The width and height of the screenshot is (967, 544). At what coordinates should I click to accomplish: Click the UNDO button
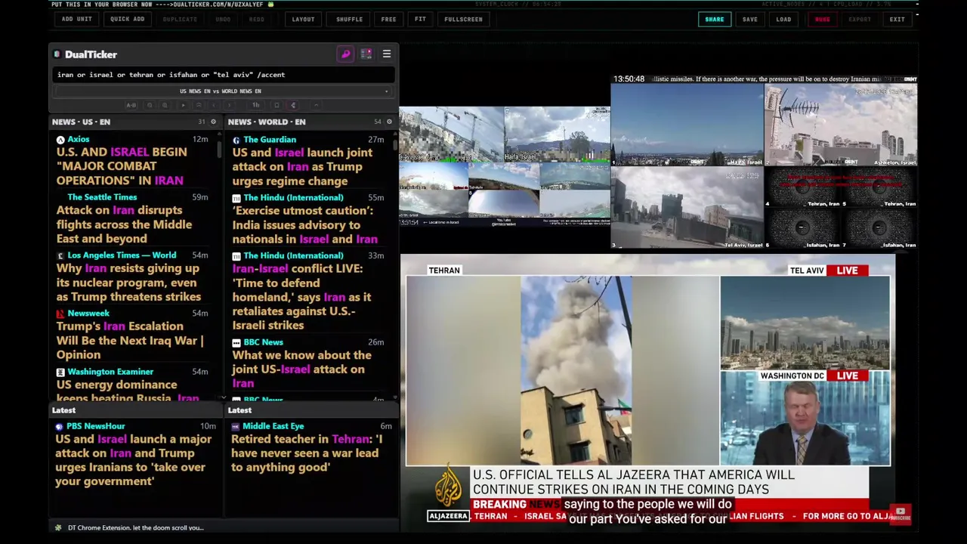pos(223,19)
